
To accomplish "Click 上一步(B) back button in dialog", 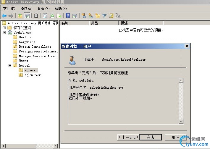I will [x=128, y=137].
